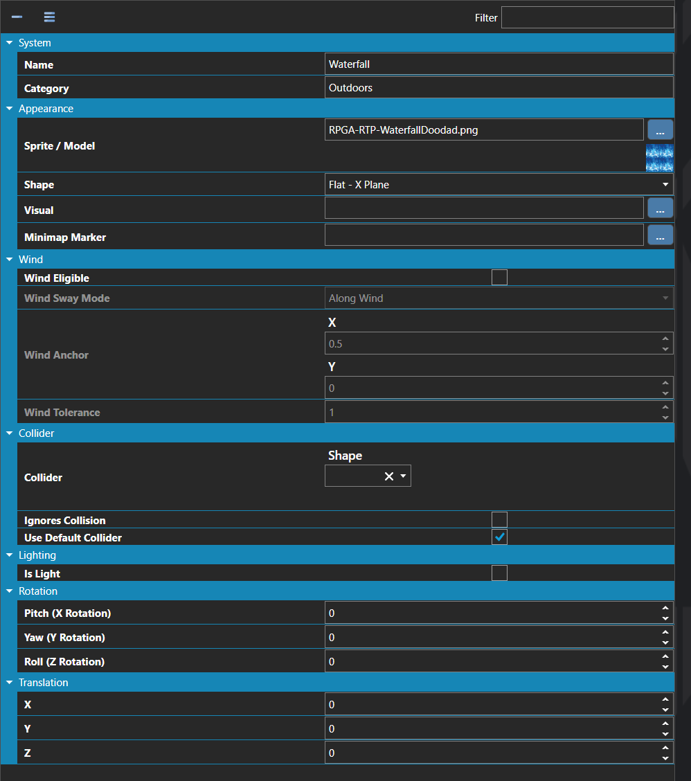Viewport: 691px width, 781px height.
Task: Increase the Translation Y value
Action: coord(665,724)
